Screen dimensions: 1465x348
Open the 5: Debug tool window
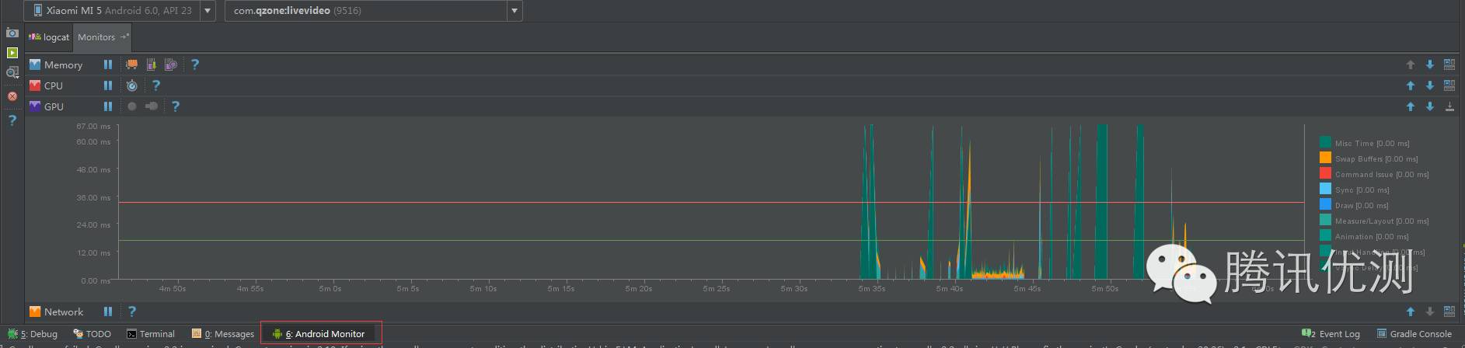tap(33, 334)
